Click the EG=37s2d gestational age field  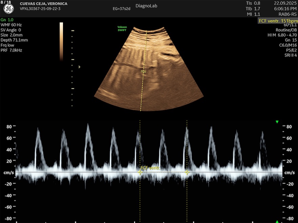(121, 9)
